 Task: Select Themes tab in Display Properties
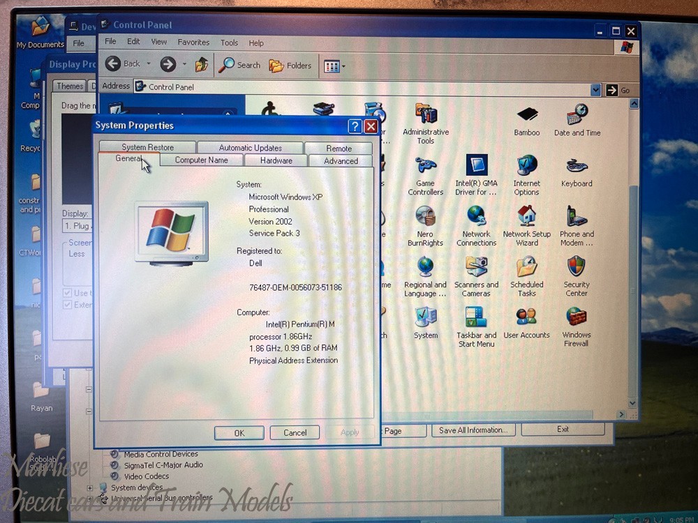70,86
